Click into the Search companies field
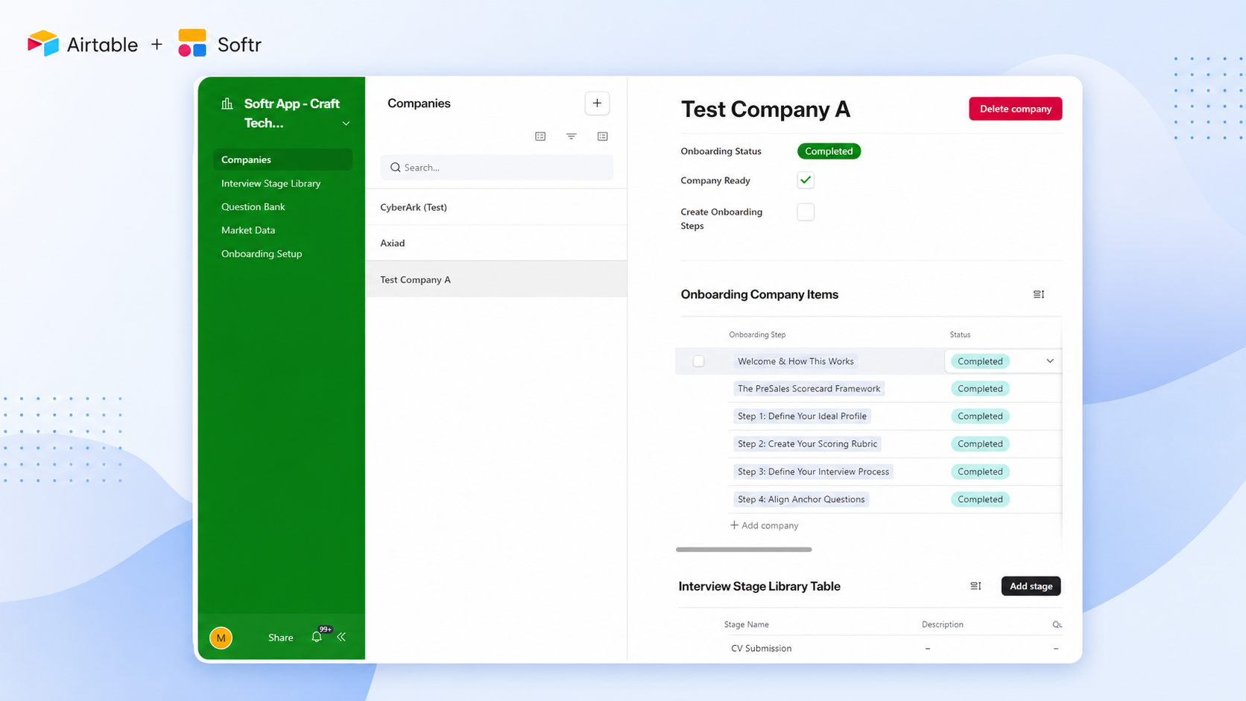The image size is (1246, 701). [x=496, y=168]
